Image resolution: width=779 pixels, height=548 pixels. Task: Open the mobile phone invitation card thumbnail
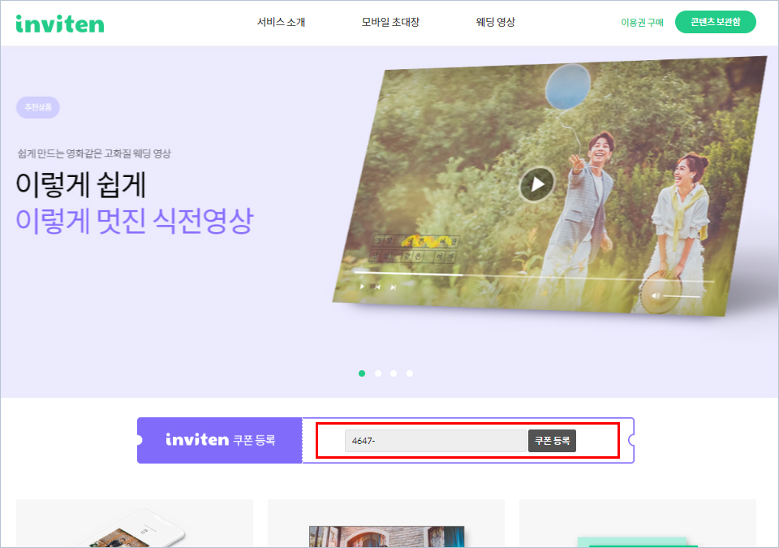[x=135, y=523]
